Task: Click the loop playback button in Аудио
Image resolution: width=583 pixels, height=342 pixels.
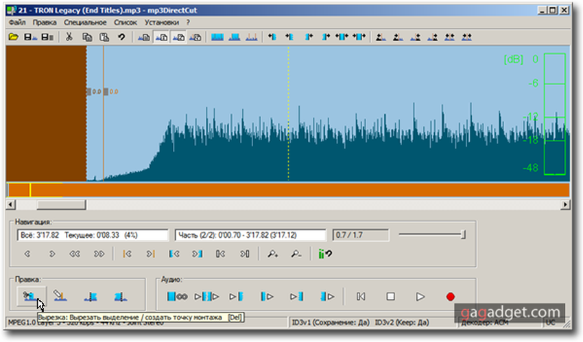Action: [177, 297]
